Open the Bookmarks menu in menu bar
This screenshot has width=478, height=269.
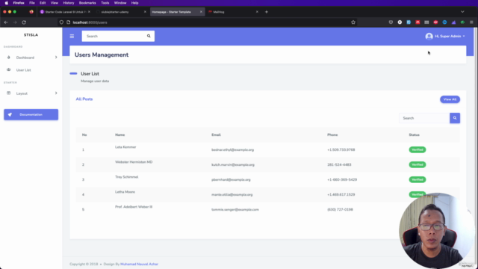pyautogui.click(x=87, y=3)
